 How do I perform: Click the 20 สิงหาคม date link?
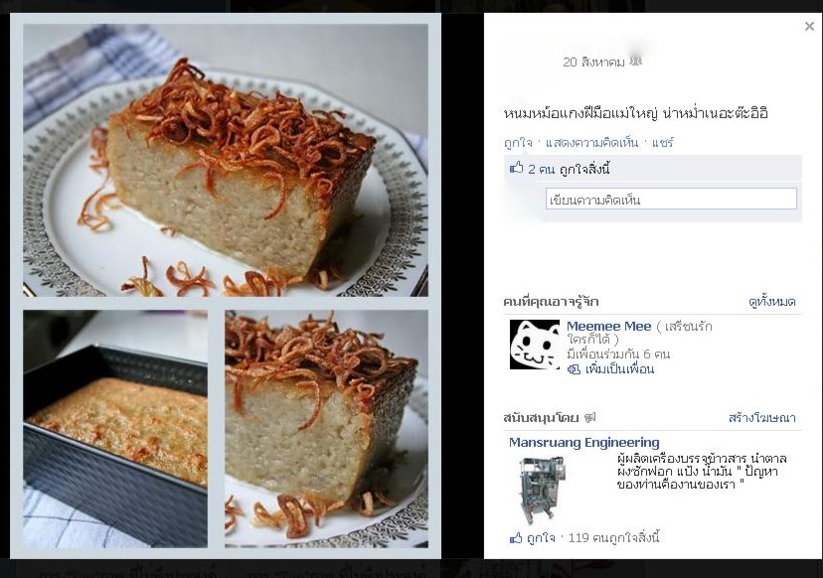[593, 62]
